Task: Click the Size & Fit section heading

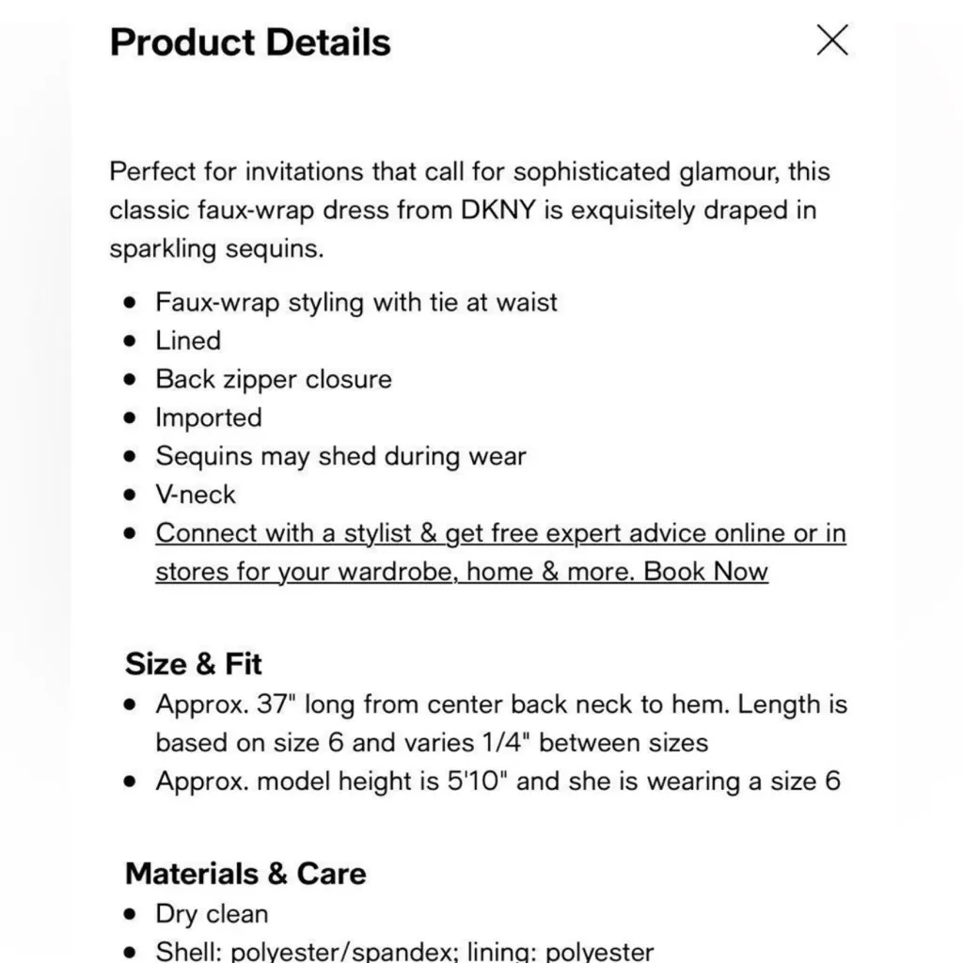Action: (x=194, y=664)
